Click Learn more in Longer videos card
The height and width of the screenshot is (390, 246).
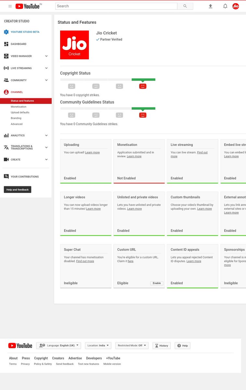tap(93, 209)
